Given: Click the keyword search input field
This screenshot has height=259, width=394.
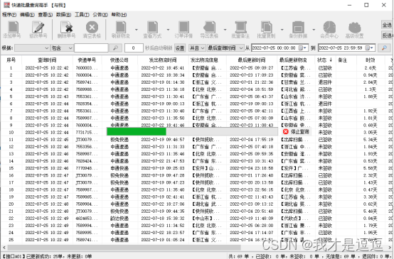Looking at the screenshot, I should click(x=91, y=48).
